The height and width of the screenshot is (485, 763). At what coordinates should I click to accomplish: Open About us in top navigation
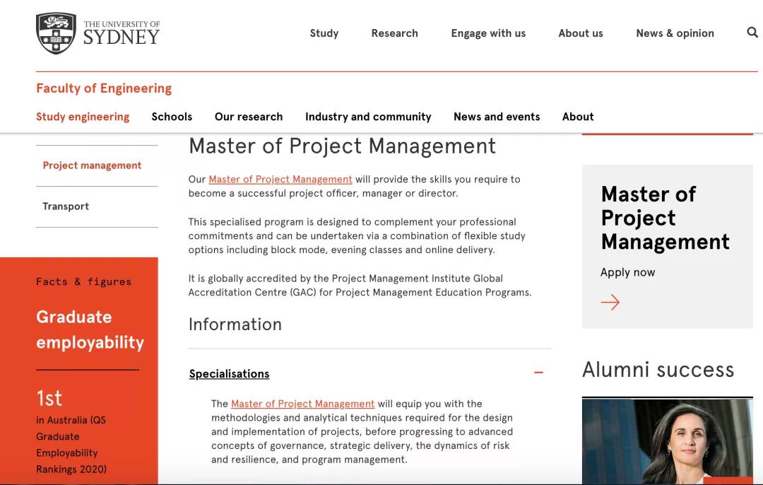(581, 33)
